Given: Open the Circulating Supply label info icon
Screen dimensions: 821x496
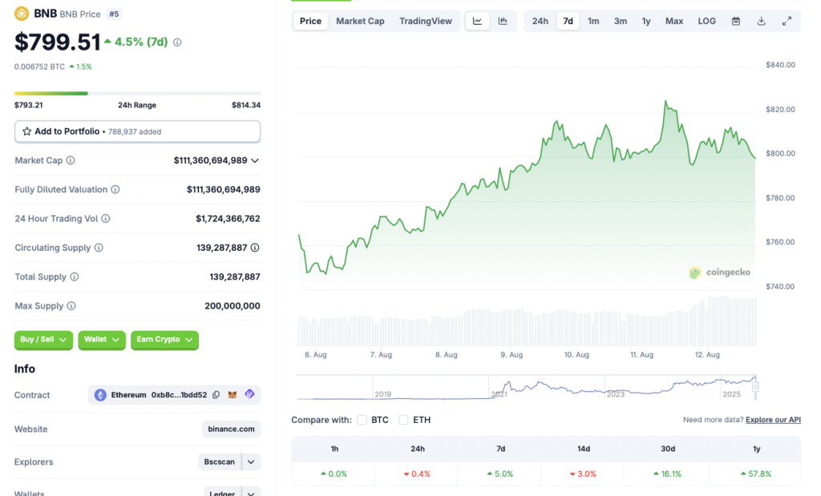Looking at the screenshot, I should 99,248.
